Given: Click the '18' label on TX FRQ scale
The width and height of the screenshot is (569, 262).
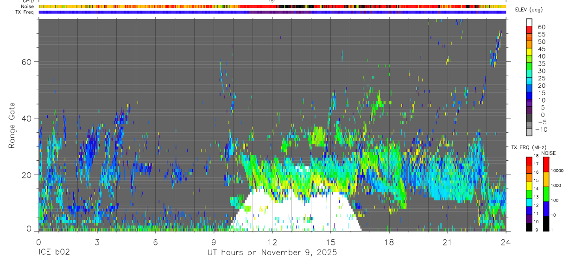Looking at the screenshot, I should point(536,156).
